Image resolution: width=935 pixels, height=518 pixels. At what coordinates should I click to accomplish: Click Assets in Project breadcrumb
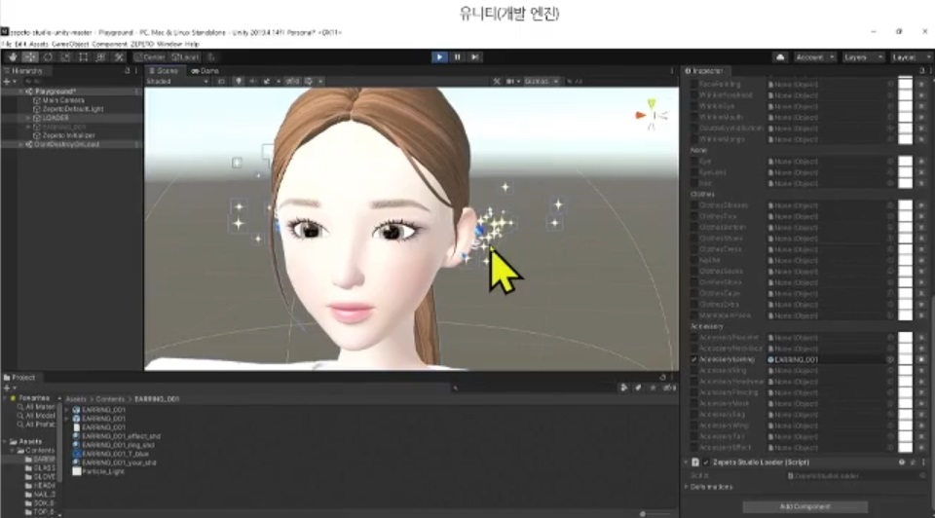pyautogui.click(x=76, y=399)
